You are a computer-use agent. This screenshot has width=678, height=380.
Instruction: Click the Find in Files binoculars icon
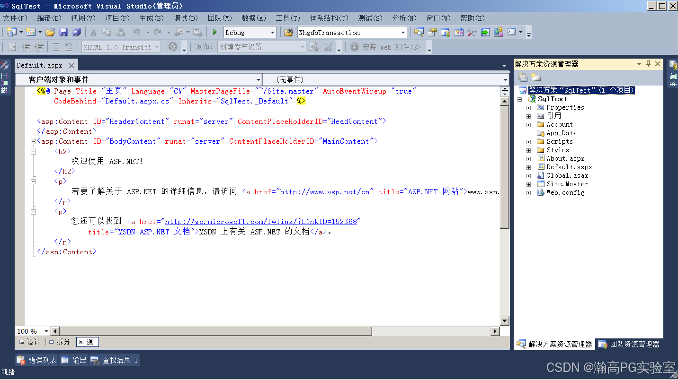[x=288, y=32]
